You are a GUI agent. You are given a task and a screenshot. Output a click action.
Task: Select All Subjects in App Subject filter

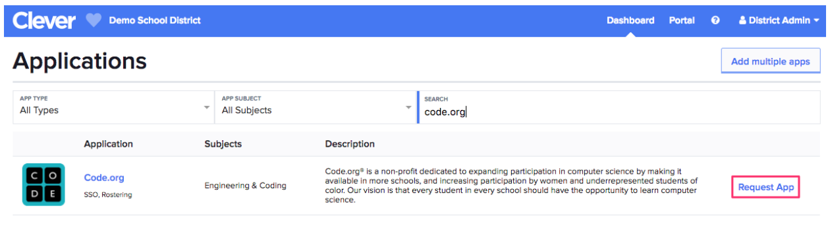pos(246,111)
